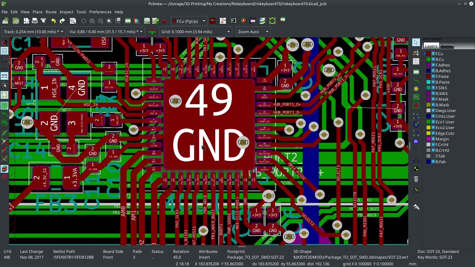Viewport: 475px width, 267px height.
Task: Open the Preferences menu
Action: pyautogui.click(x=100, y=12)
